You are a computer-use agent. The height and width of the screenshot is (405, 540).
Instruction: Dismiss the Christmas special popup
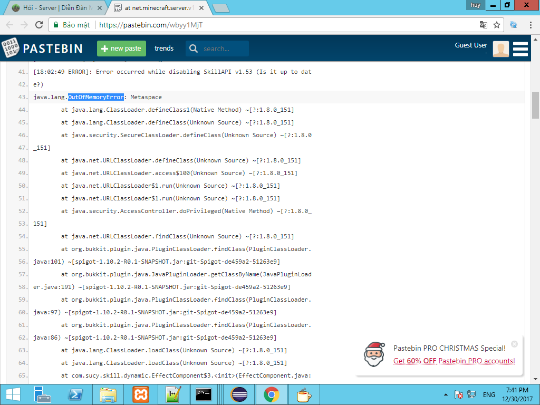(x=514, y=344)
